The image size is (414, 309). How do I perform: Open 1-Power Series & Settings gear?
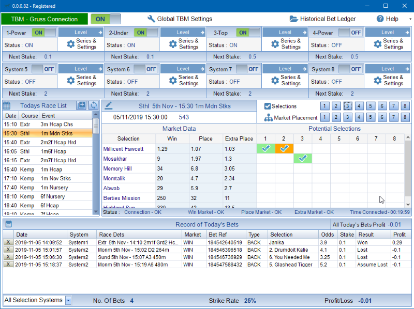[71, 44]
